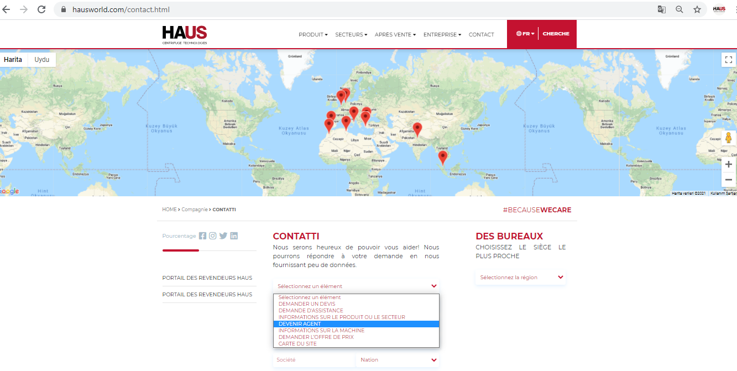737x371 pixels.
Task: Click the Street View pegman icon
Action: pyautogui.click(x=728, y=138)
